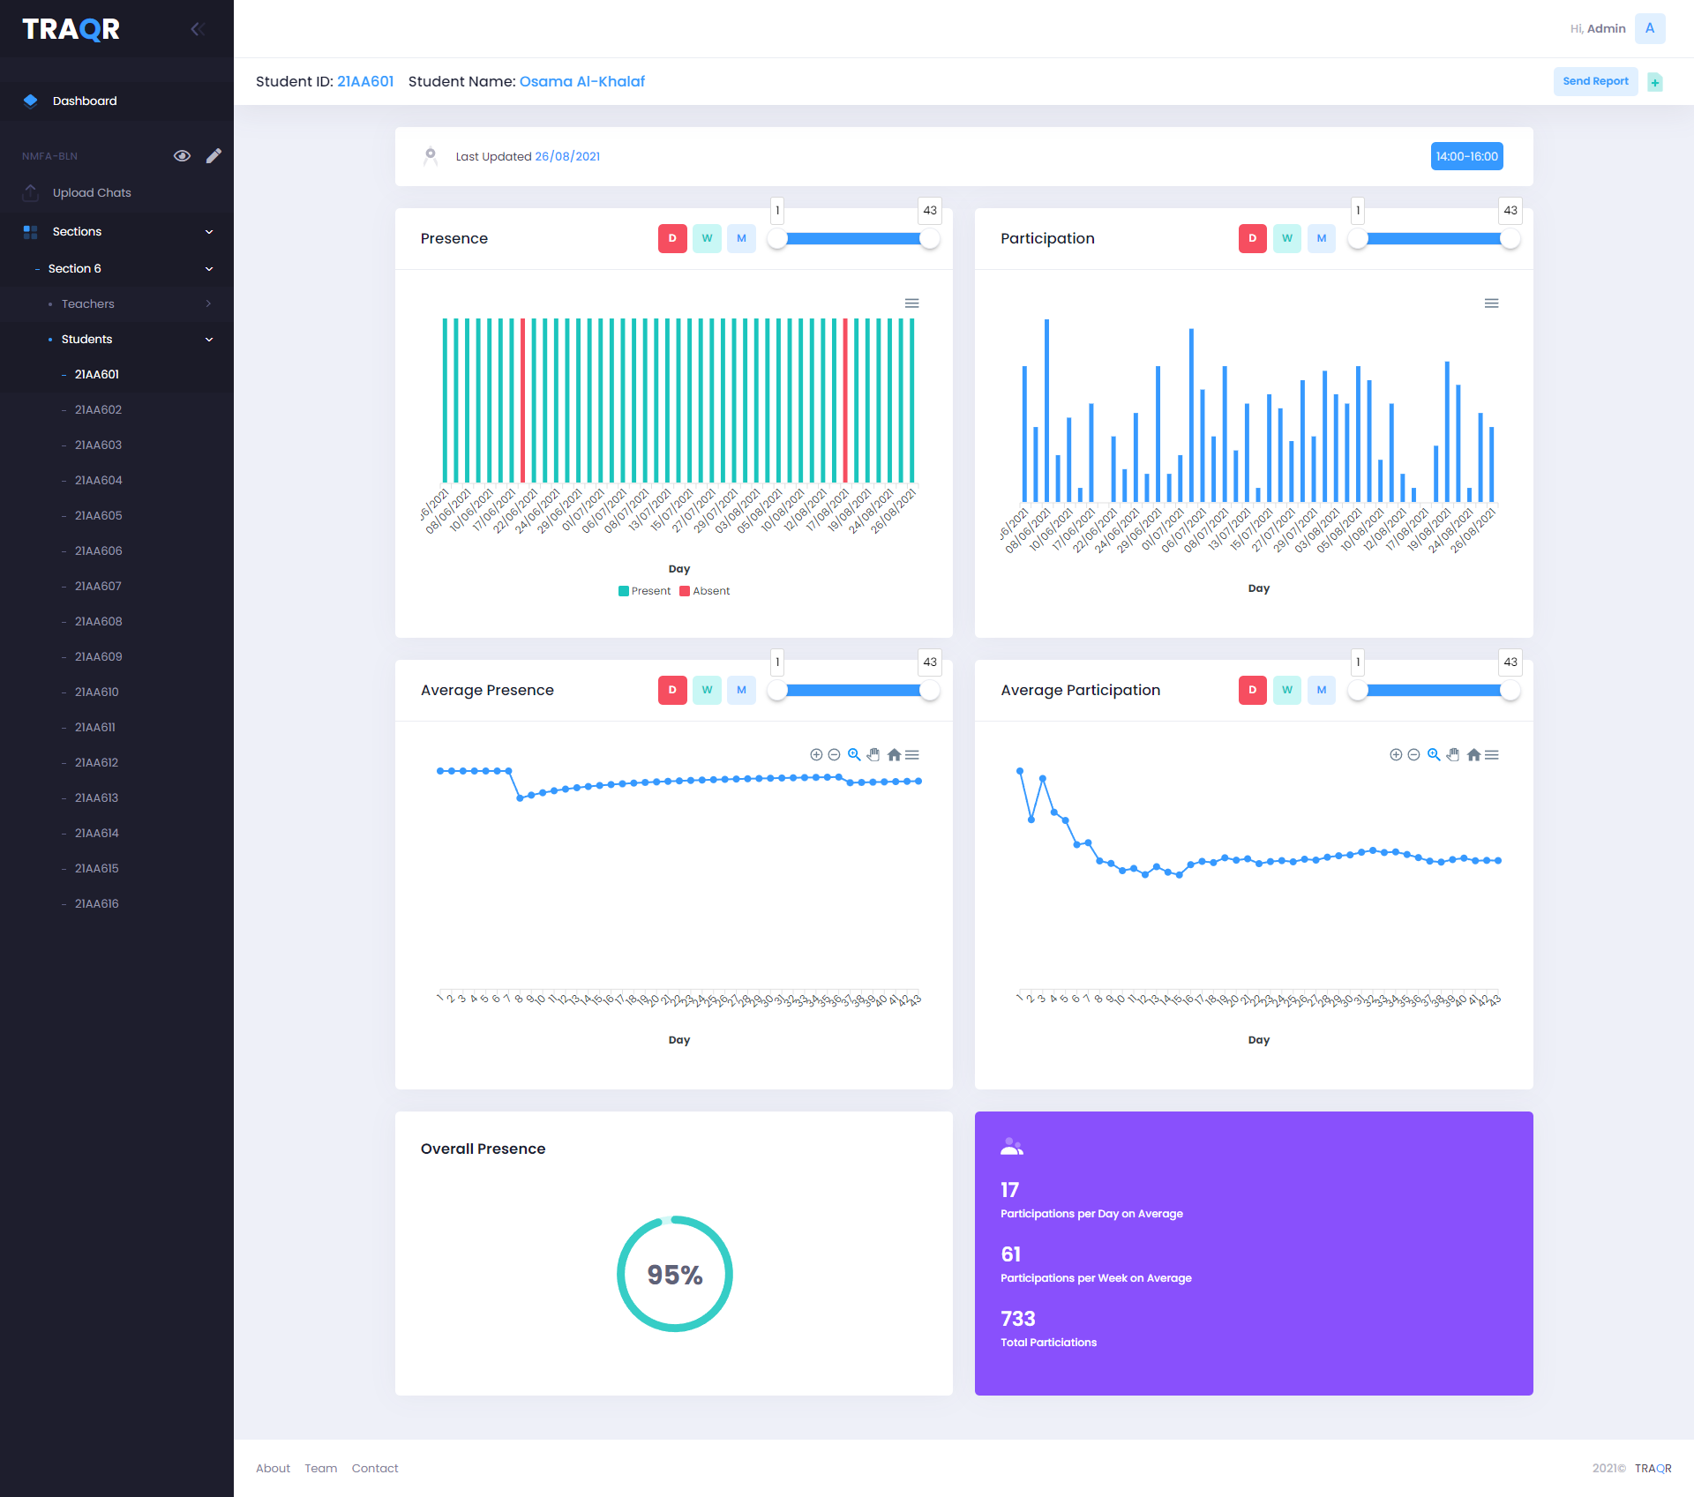
Task: Select student 21AA616 in sidebar
Action: point(116,904)
